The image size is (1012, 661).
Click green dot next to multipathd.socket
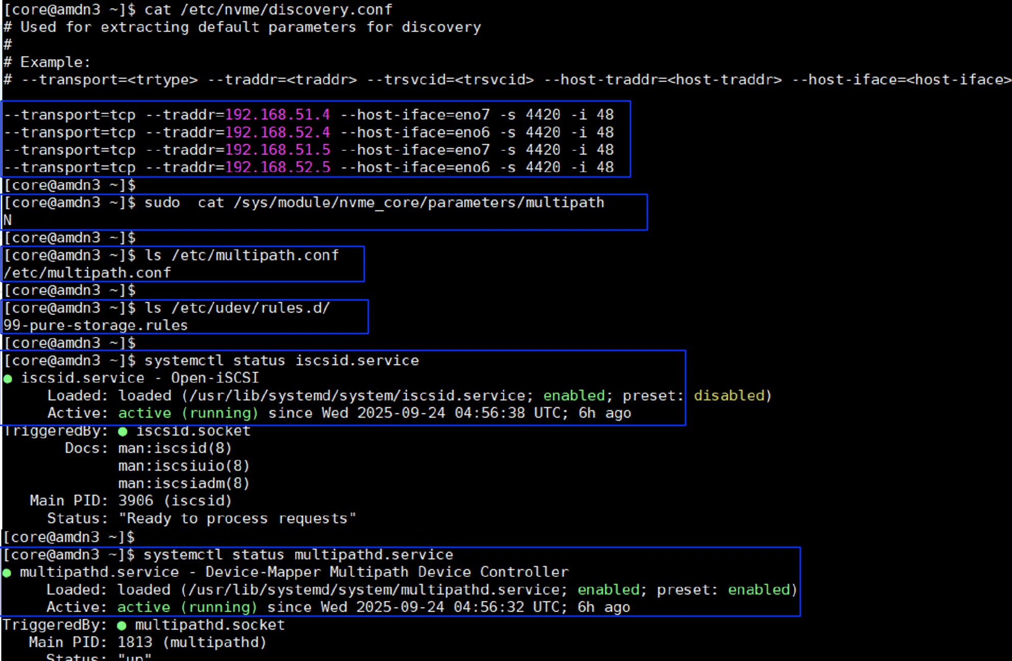pyautogui.click(x=121, y=625)
